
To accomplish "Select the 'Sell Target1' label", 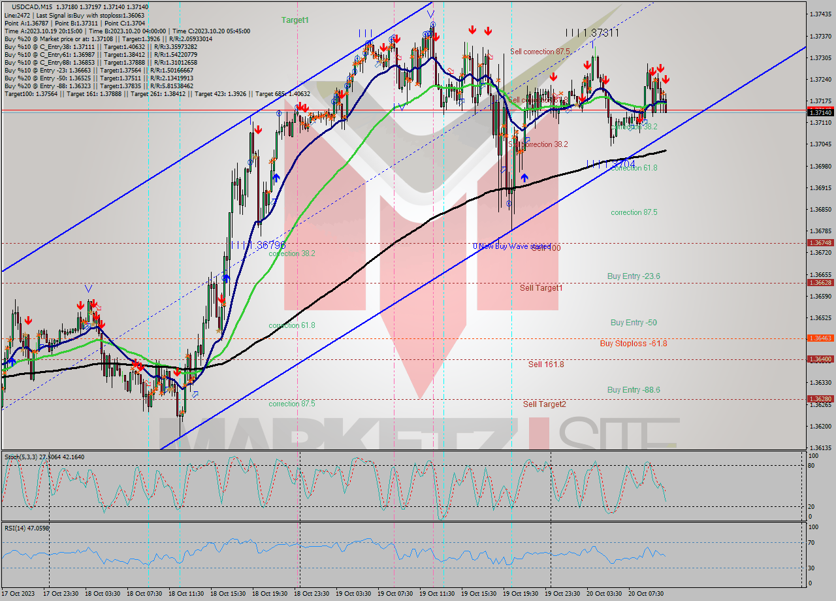I will click(541, 288).
